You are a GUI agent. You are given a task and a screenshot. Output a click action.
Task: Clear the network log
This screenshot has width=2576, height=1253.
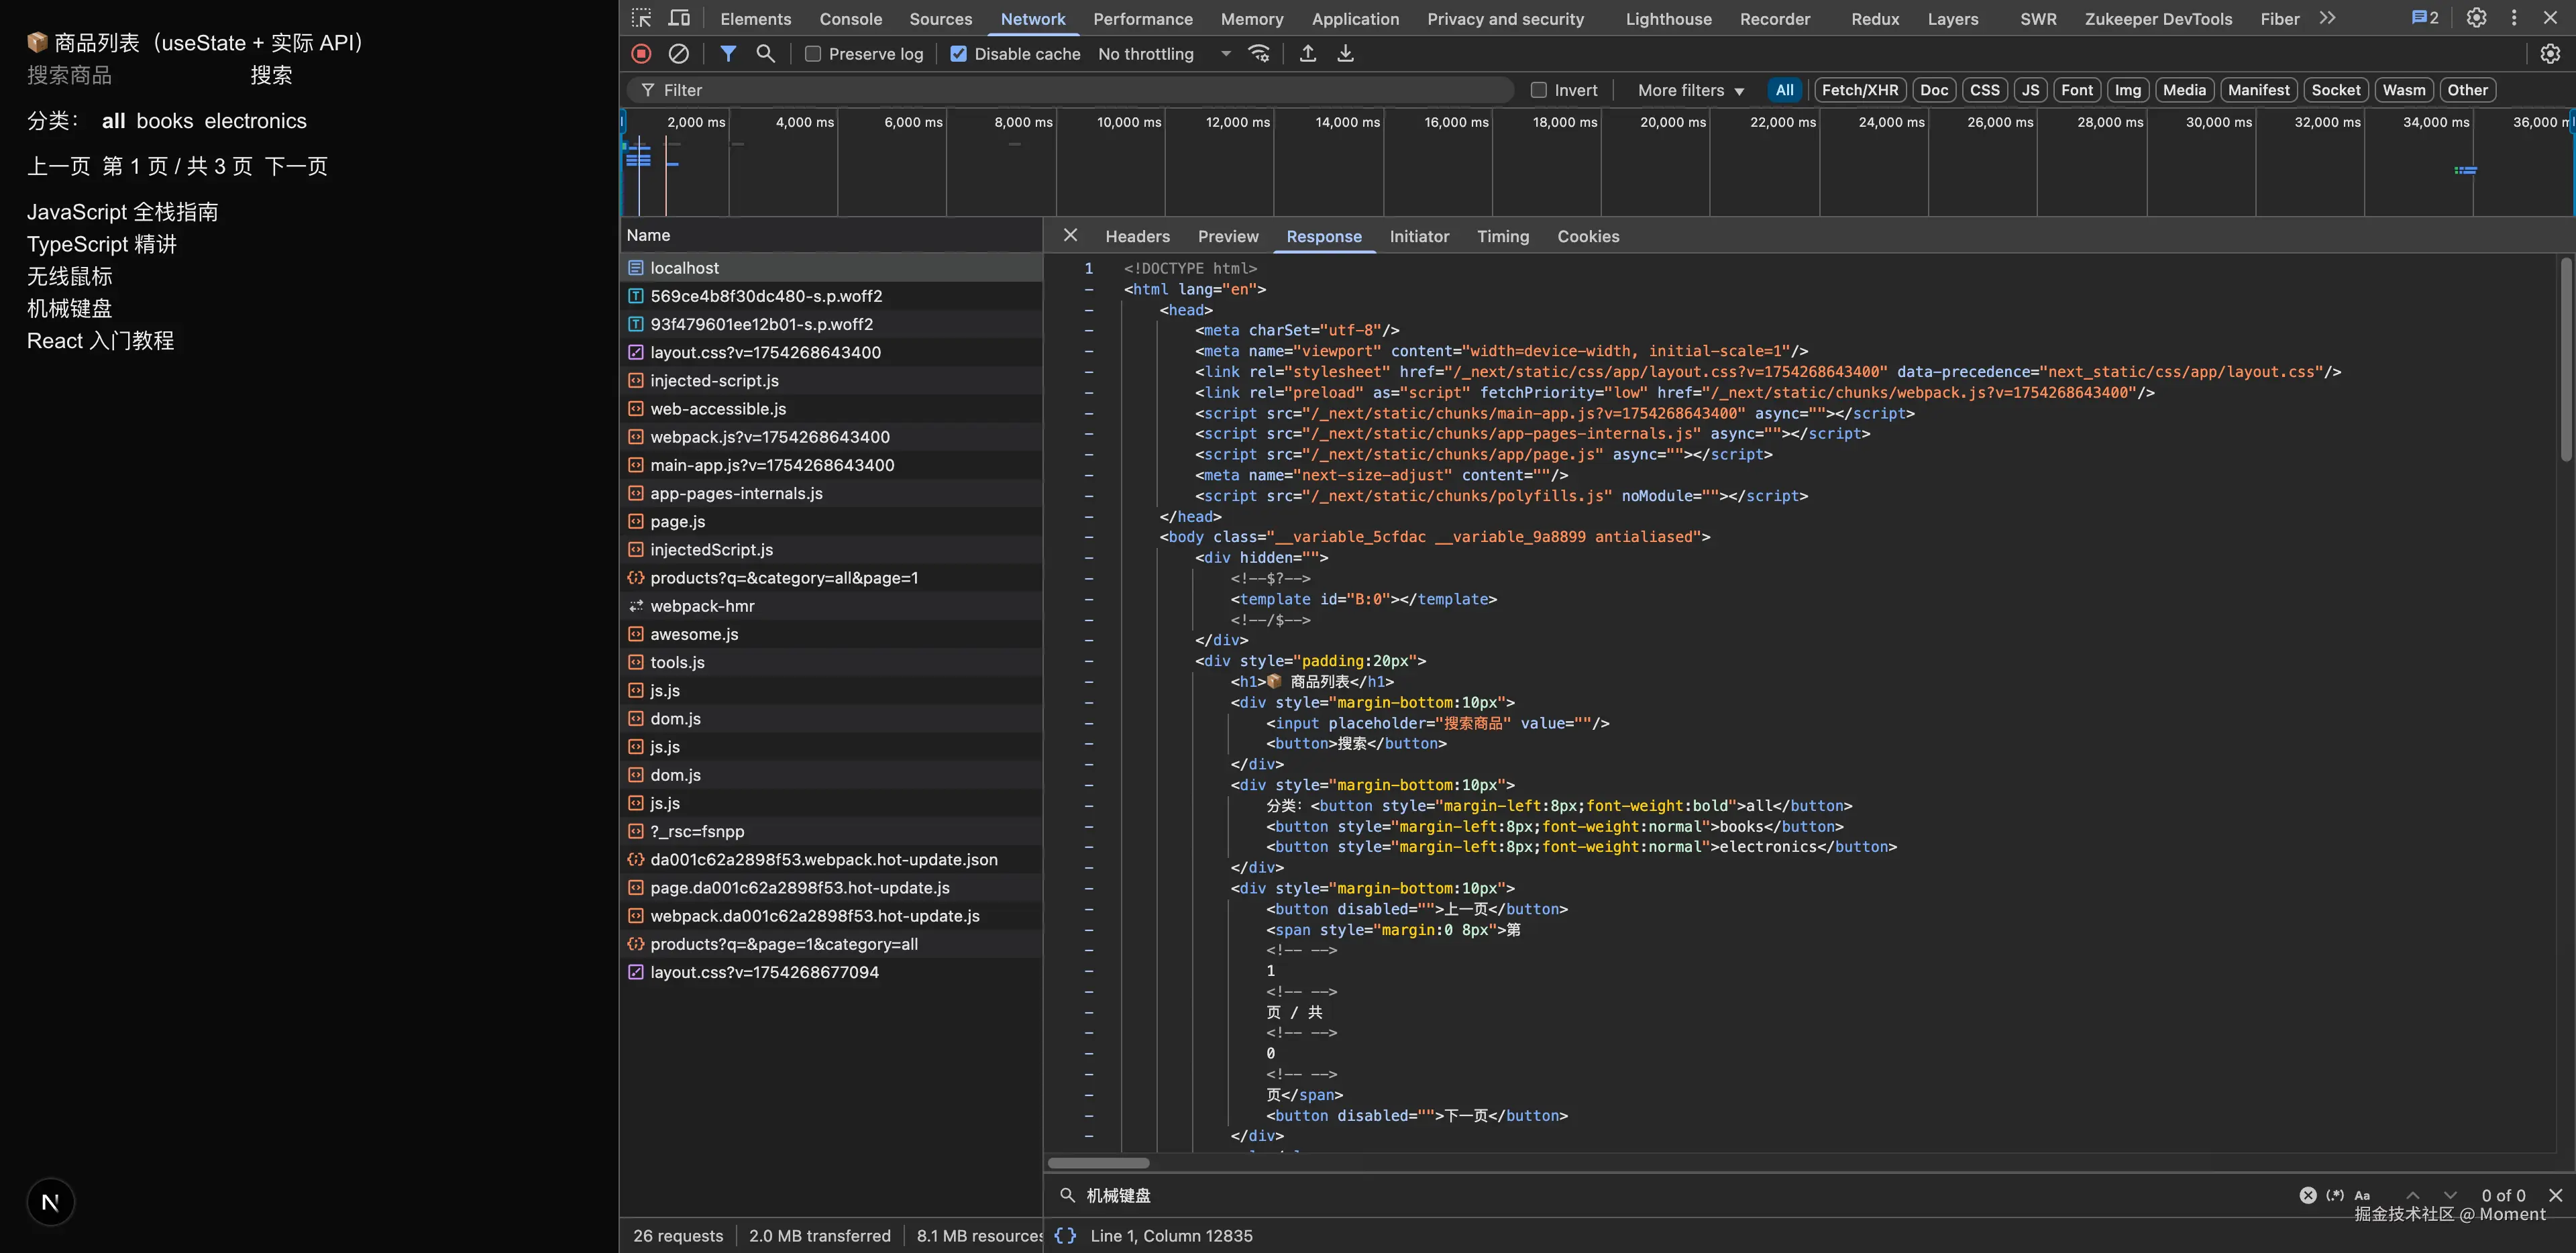pyautogui.click(x=679, y=54)
